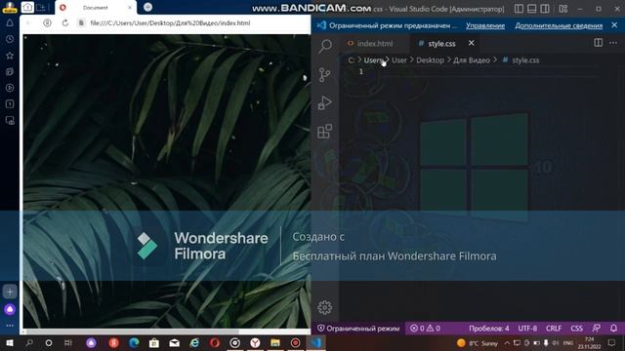Viewport: 625px width, 351px height.
Task: Open the music note sidebar icon
Action: [x=10, y=71]
